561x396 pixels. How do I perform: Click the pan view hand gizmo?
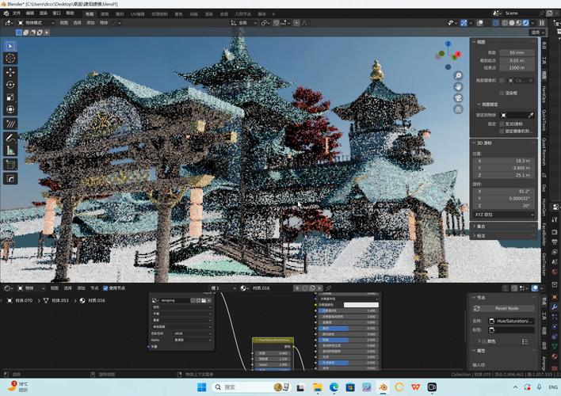tap(458, 87)
